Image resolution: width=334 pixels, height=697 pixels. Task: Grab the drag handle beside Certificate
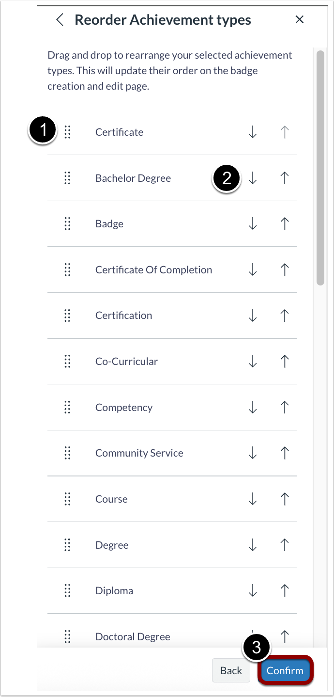pyautogui.click(x=67, y=132)
